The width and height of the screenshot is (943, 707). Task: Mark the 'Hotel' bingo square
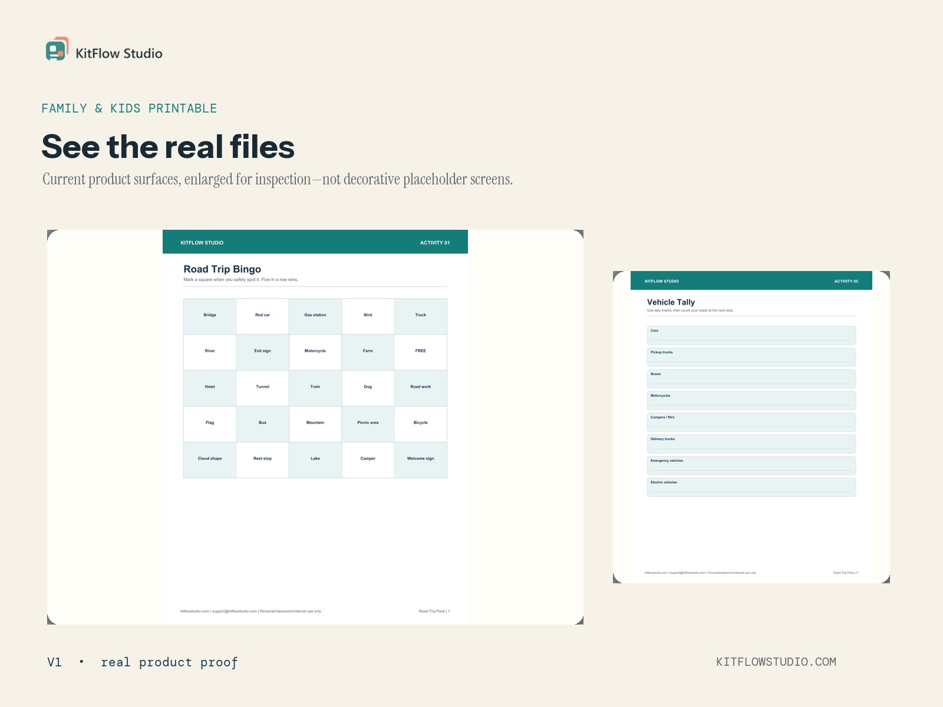coord(210,388)
